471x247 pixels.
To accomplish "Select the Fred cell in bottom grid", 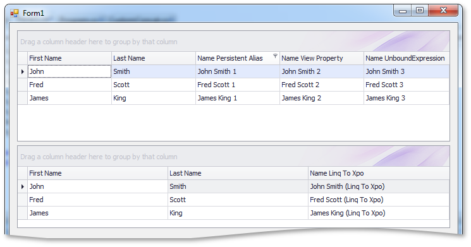I will pos(97,200).
